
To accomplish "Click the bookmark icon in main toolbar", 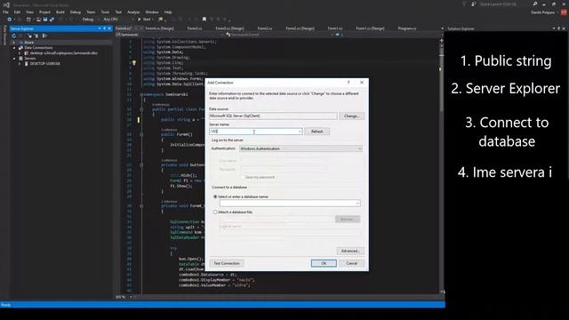I will pyautogui.click(x=204, y=20).
